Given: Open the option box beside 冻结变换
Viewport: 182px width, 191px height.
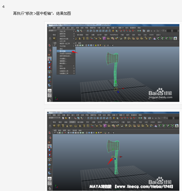Looking at the screenshot, I should coord(74,36).
